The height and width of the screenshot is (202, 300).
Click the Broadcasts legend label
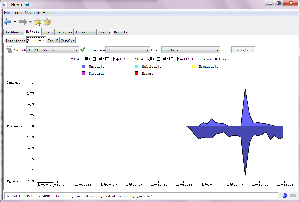click(x=208, y=67)
